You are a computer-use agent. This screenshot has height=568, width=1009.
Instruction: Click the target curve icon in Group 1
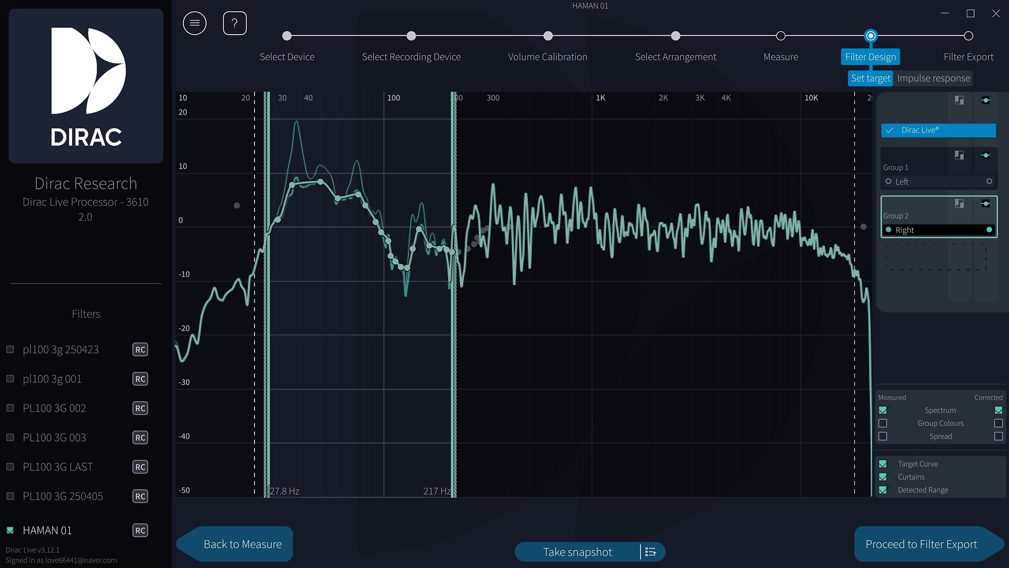[x=986, y=155]
